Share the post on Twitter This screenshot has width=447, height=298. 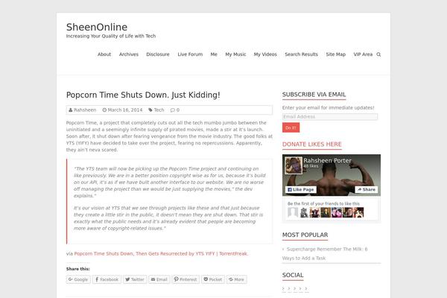tap(135, 279)
